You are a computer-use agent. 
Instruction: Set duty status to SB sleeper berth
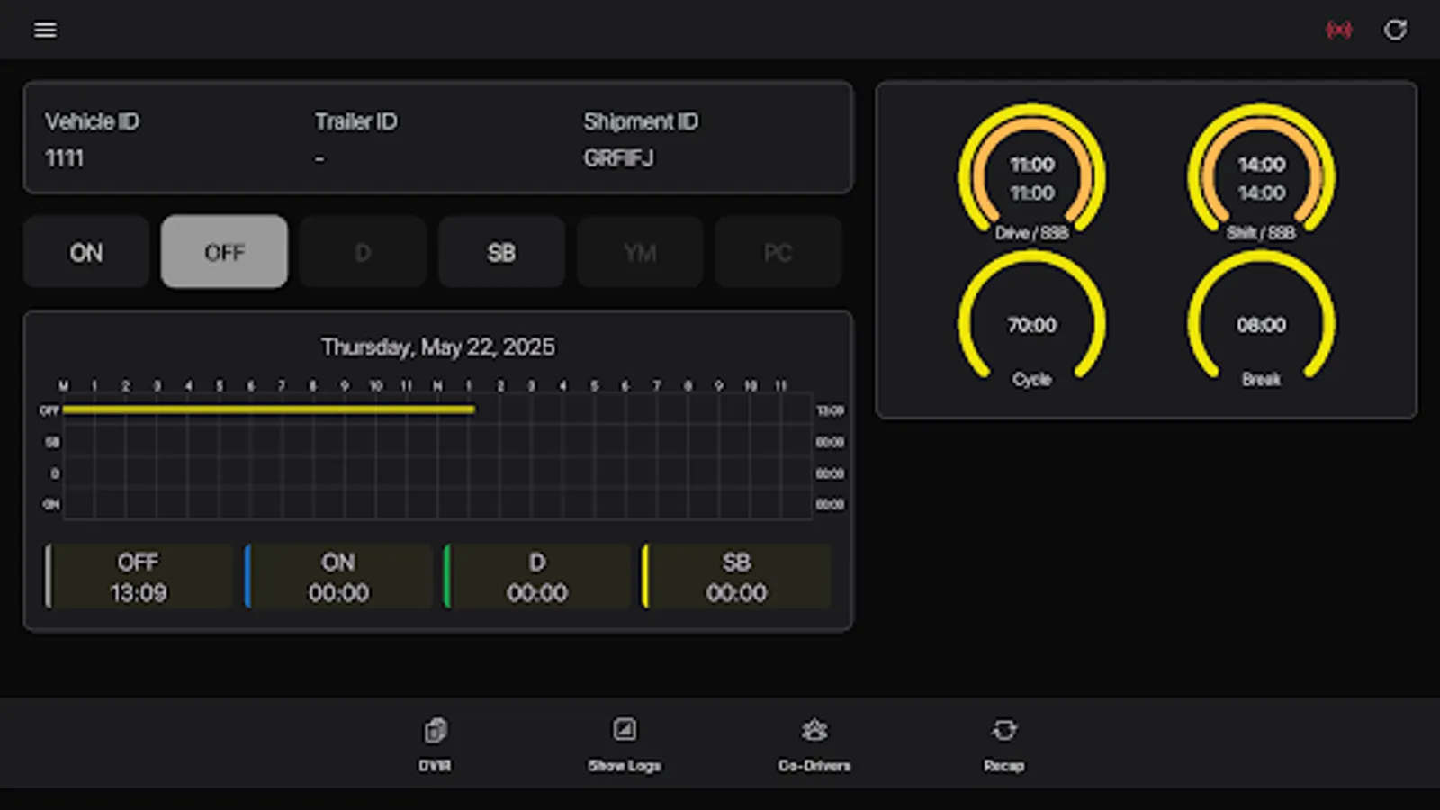coord(500,252)
